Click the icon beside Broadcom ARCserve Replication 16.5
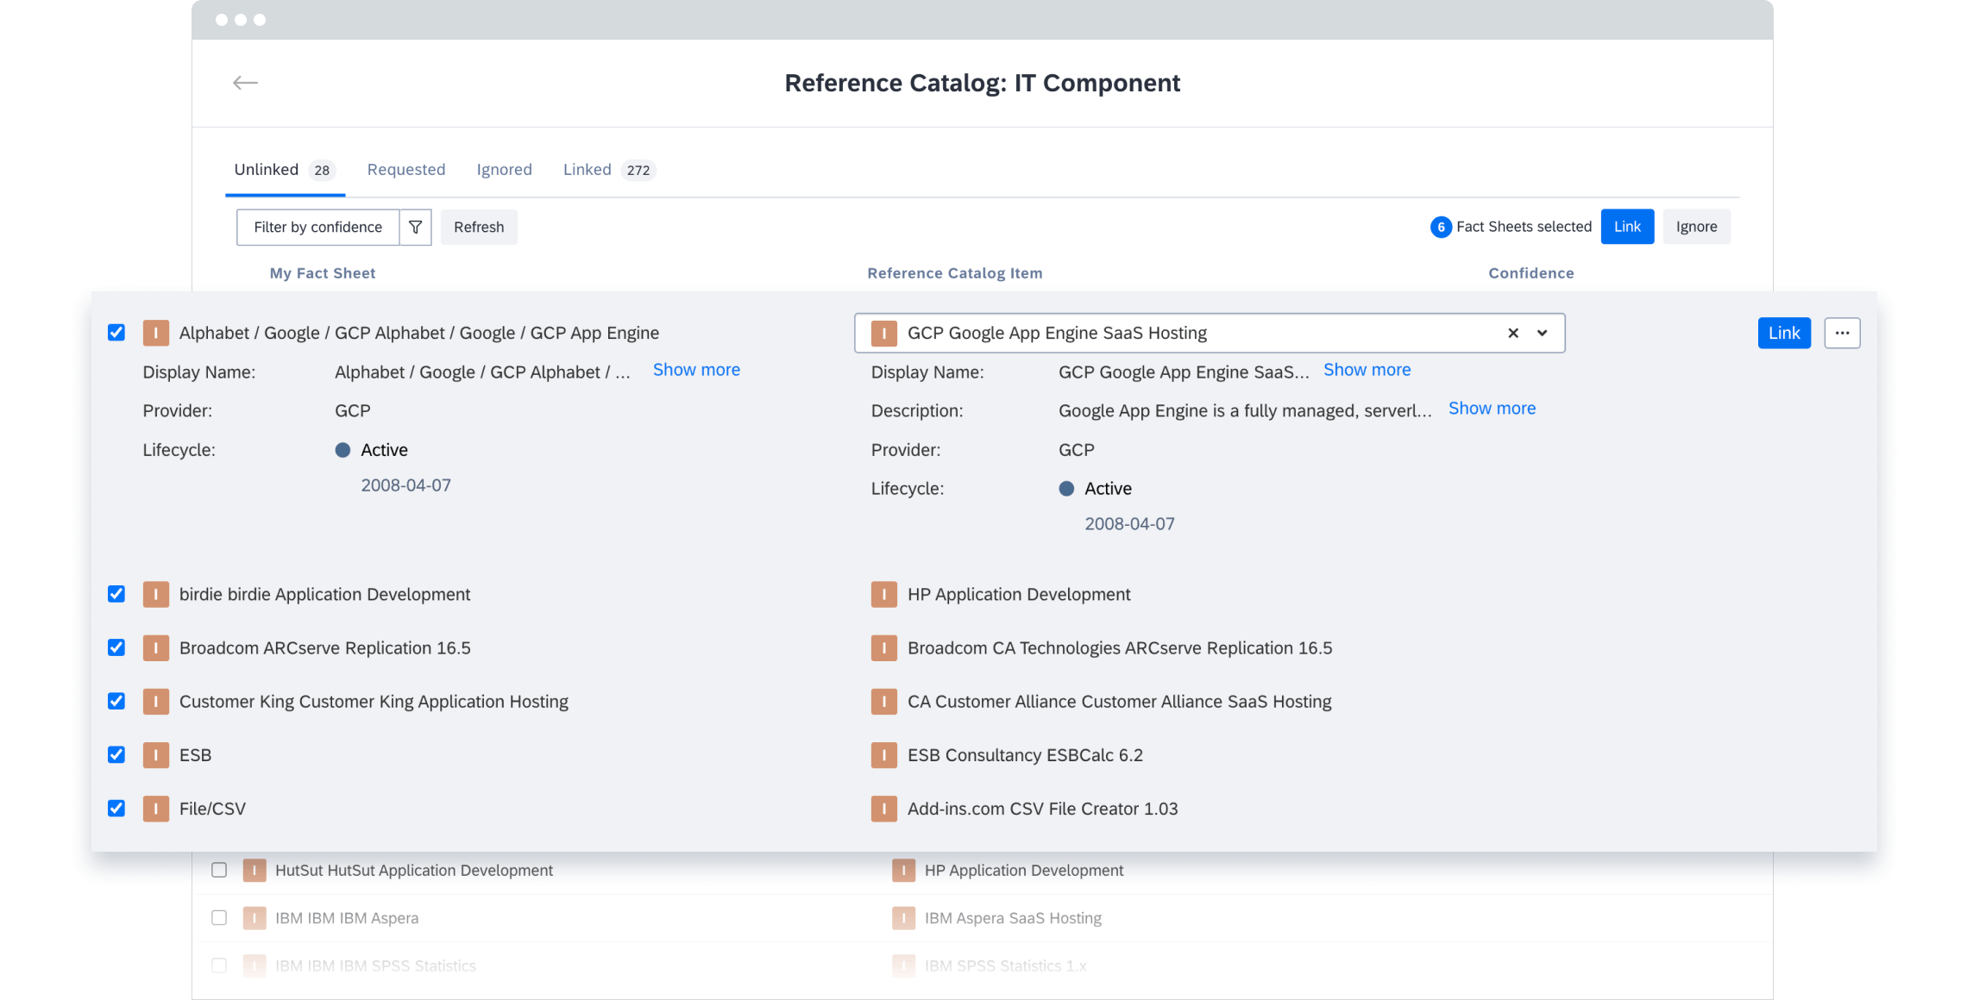Viewport: 1967px width, 1000px height. coord(155,647)
